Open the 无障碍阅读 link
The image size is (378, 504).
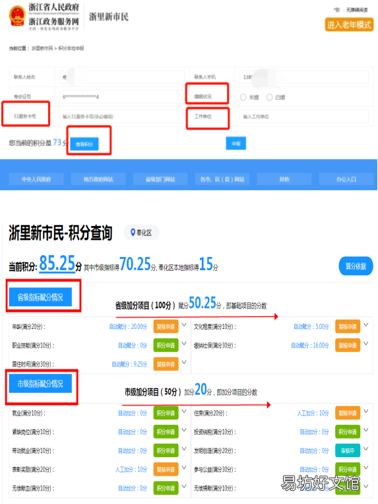357,10
